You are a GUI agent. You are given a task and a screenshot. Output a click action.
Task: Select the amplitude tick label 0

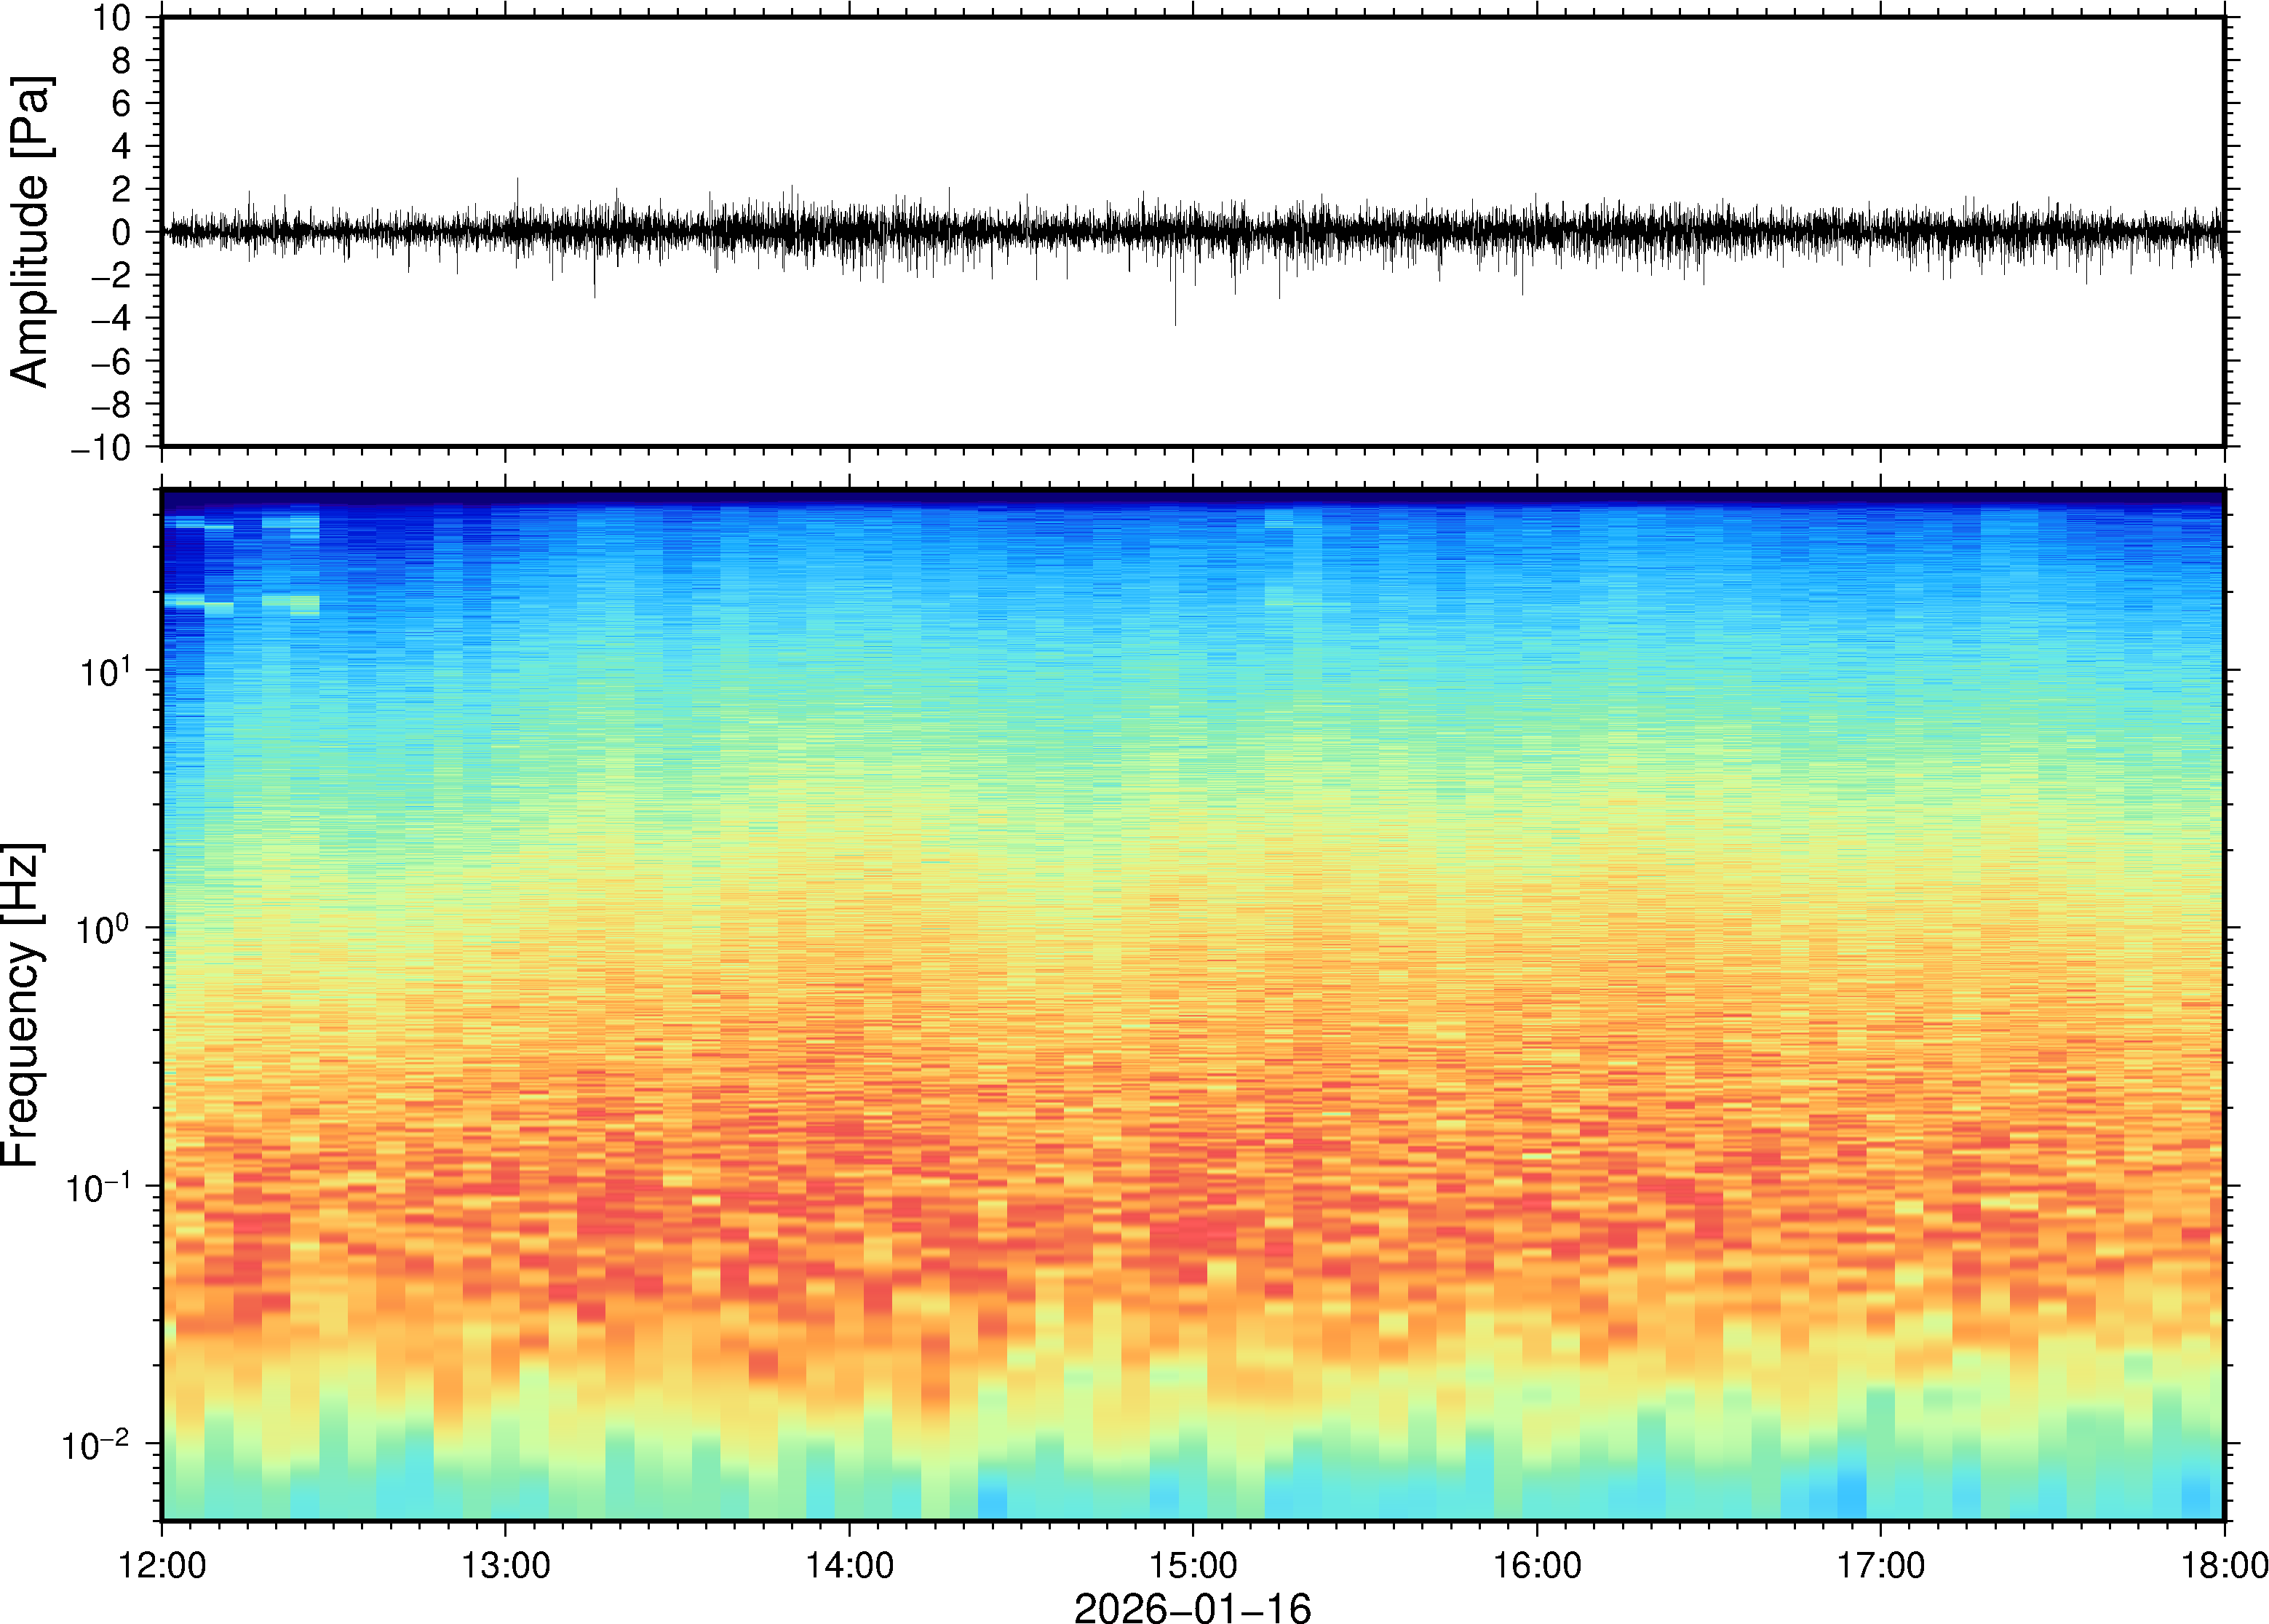pos(122,233)
